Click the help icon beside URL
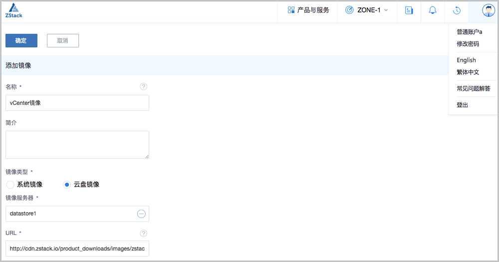 click(144, 233)
